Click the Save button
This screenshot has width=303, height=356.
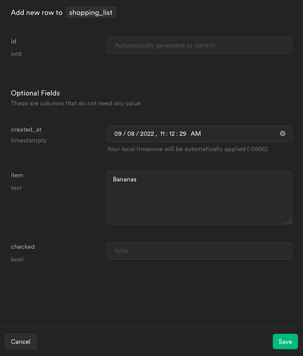point(285,342)
